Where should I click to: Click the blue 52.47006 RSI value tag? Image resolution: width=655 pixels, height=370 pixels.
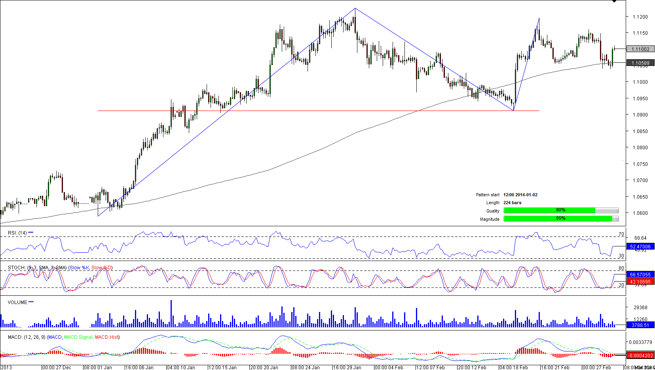(x=640, y=246)
